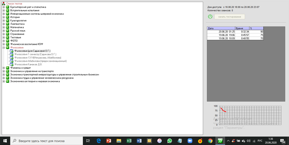Open Excel from taskbar
The height and width of the screenshot is (145, 289).
129,141
